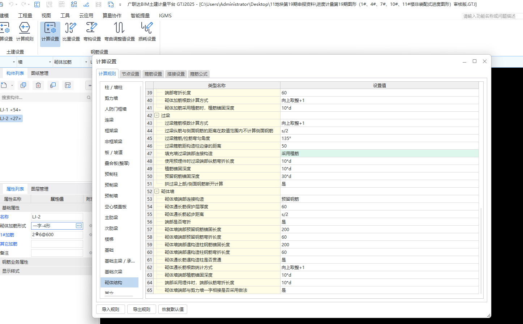Viewport: 523px width, 324px height.
Task: Click the 1#加筋 value field 2⌀6@600
Action: click(57, 235)
